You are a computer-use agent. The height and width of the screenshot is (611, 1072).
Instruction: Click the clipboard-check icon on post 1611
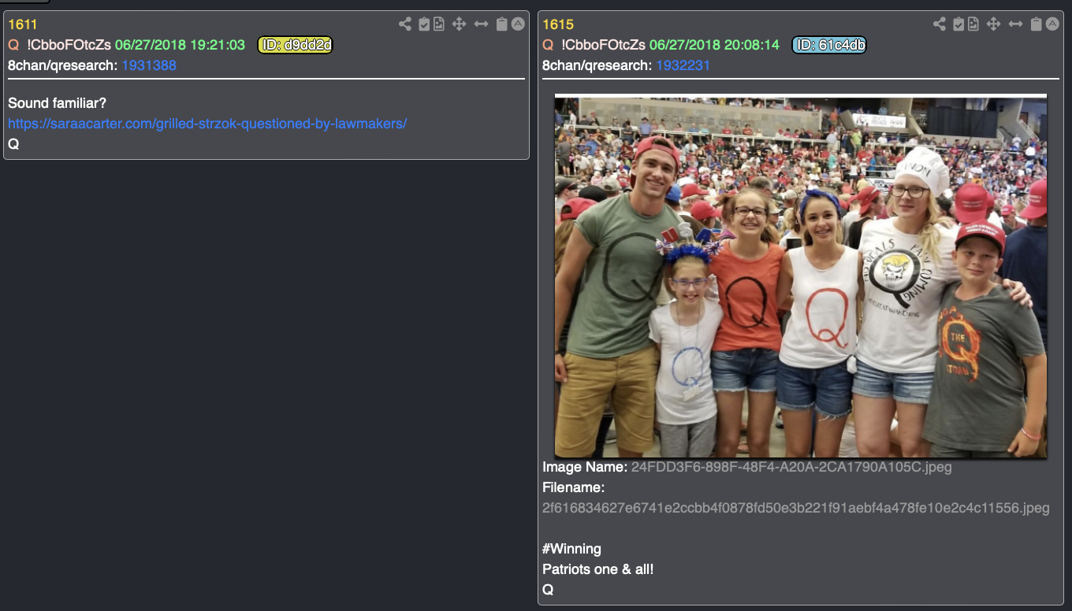point(425,24)
